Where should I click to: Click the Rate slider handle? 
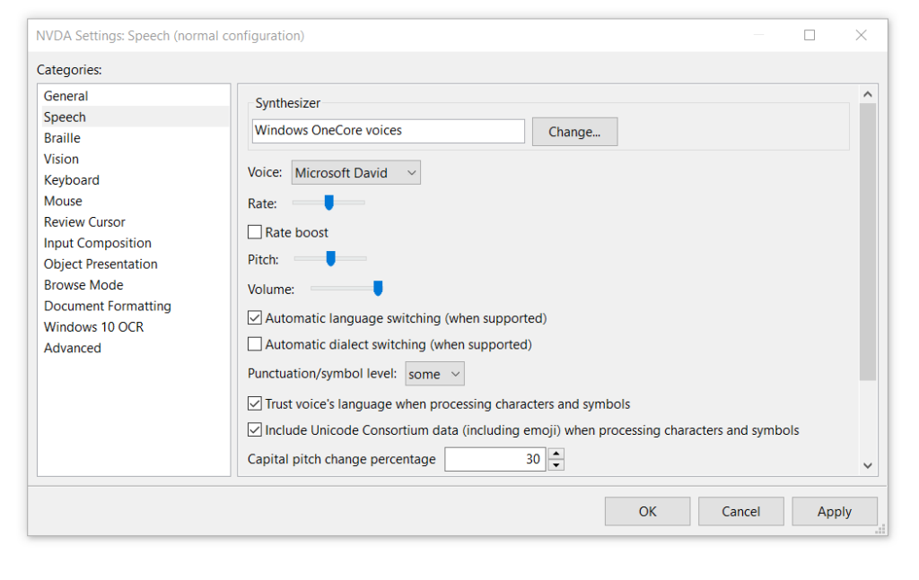[328, 203]
